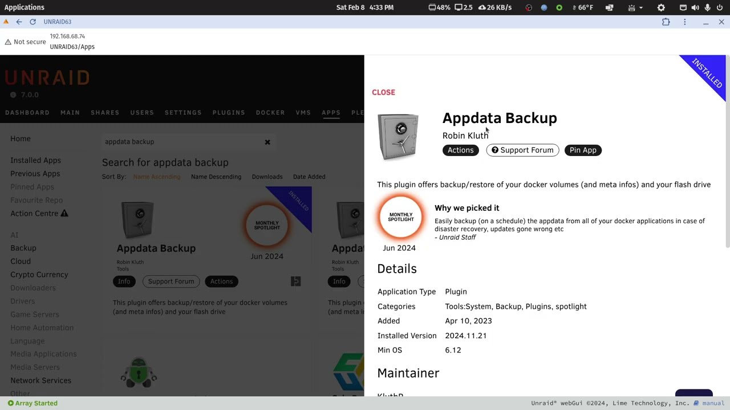Open the Actions menu in the details panel
The height and width of the screenshot is (410, 730).
[x=460, y=150]
